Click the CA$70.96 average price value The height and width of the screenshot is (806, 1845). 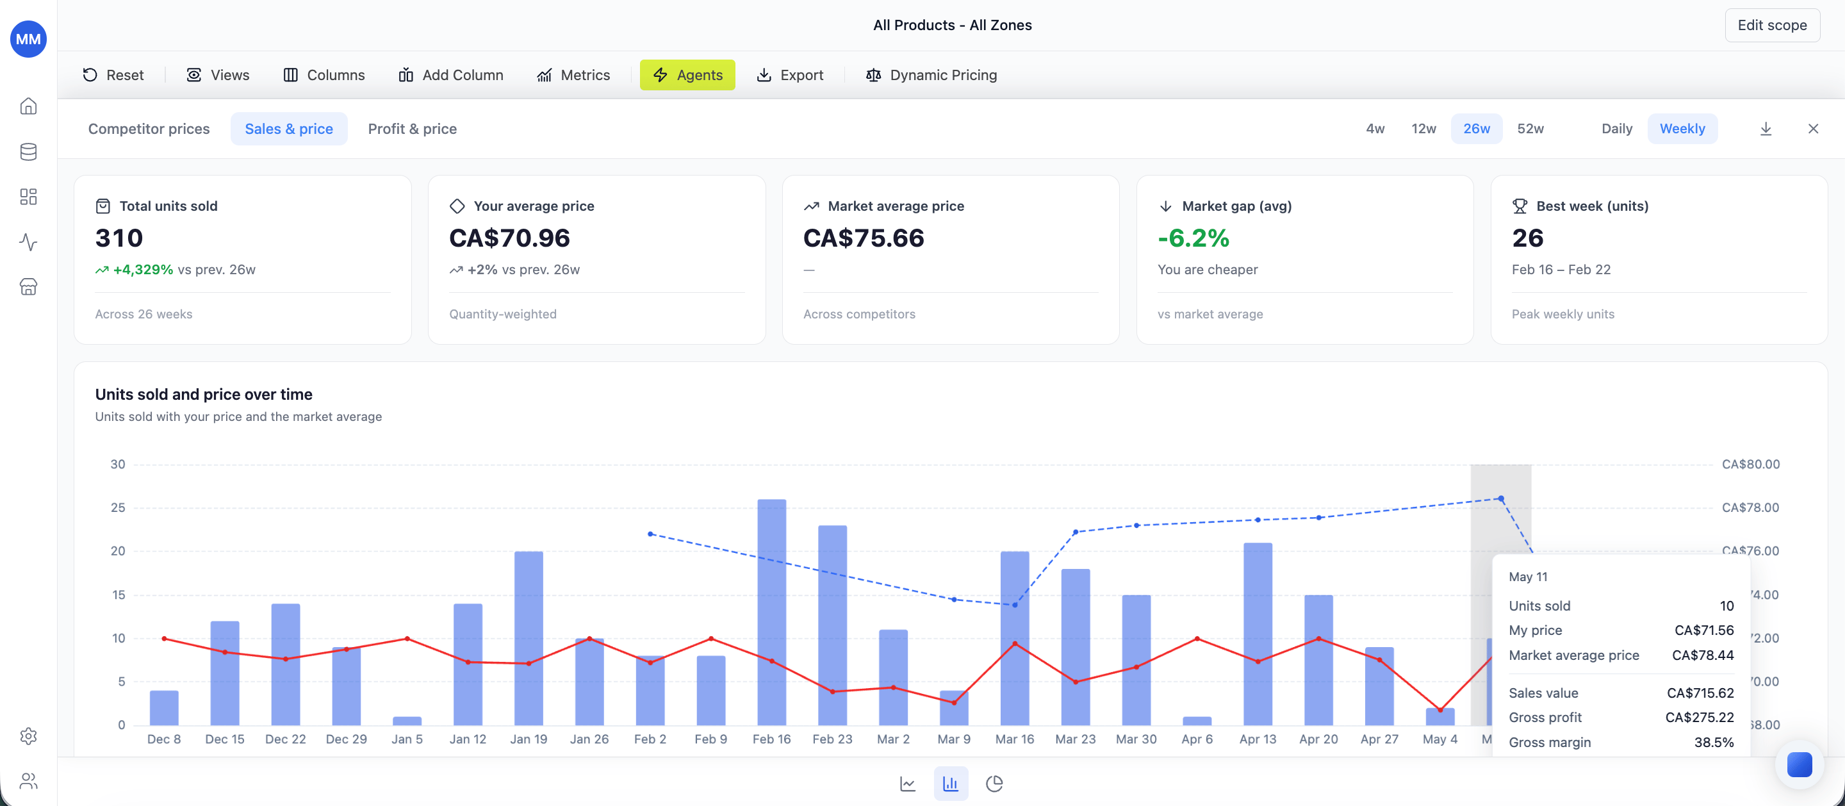point(509,237)
